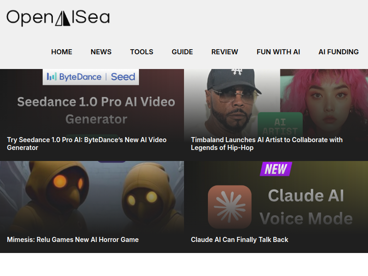Open the TOOLS menu item
This screenshot has width=368, height=276.
tap(142, 52)
